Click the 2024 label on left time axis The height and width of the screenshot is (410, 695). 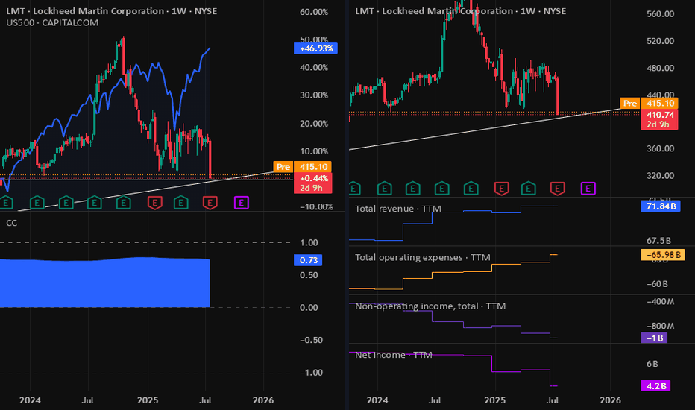(30, 400)
